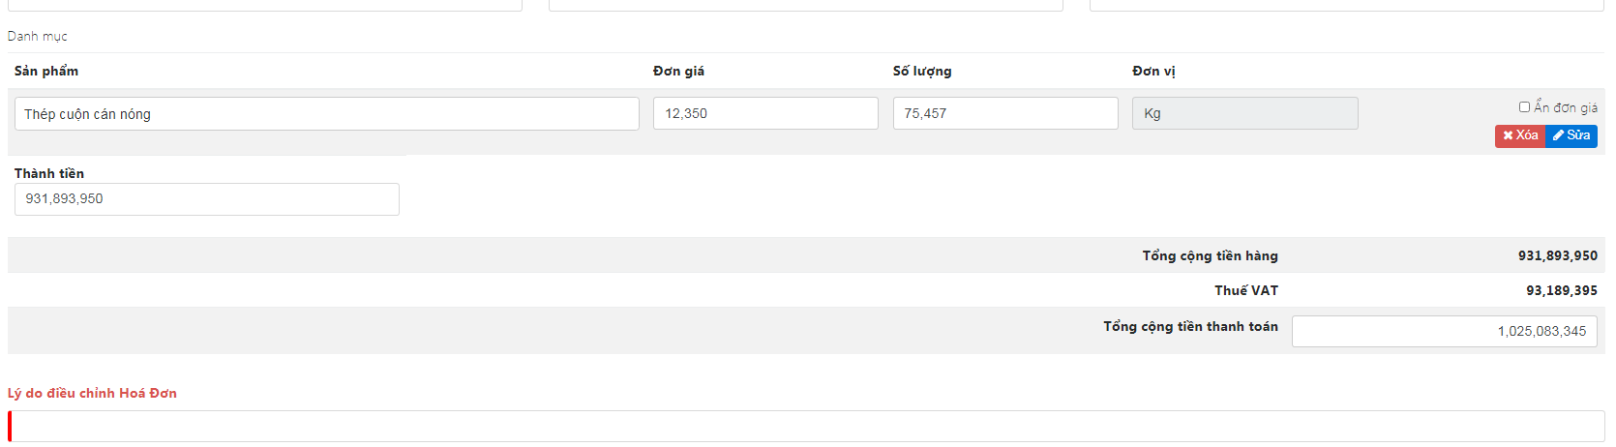Focus the Thành tiền amount field
This screenshot has width=1616, height=447.
pyautogui.click(x=206, y=199)
